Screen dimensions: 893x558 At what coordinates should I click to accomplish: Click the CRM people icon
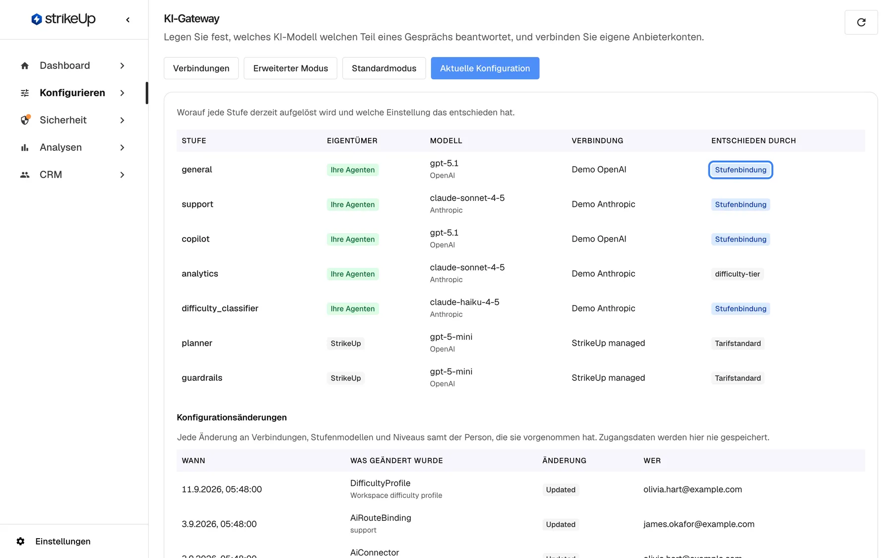click(x=25, y=175)
